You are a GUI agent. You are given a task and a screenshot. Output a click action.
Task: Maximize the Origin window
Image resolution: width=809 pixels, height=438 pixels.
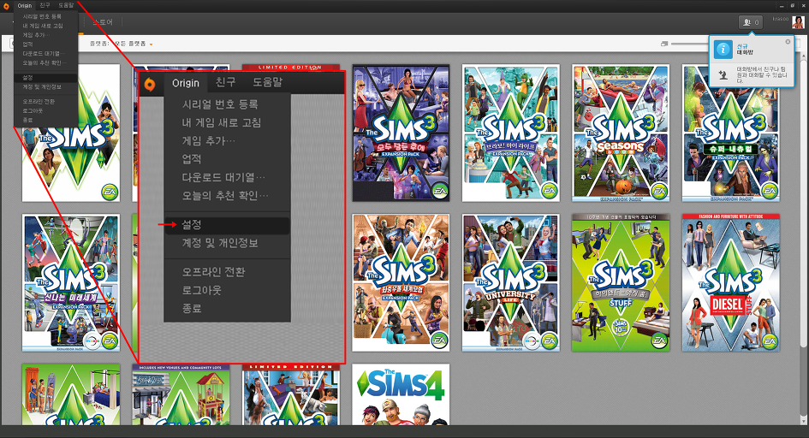[x=793, y=5]
